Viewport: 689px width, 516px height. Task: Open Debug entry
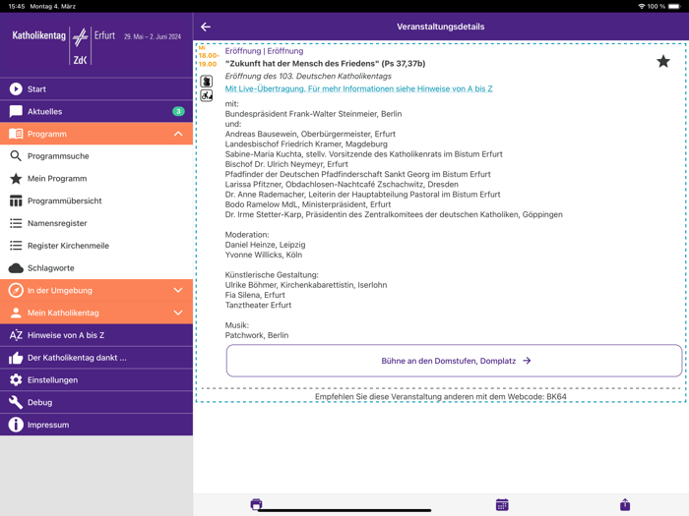[96, 402]
